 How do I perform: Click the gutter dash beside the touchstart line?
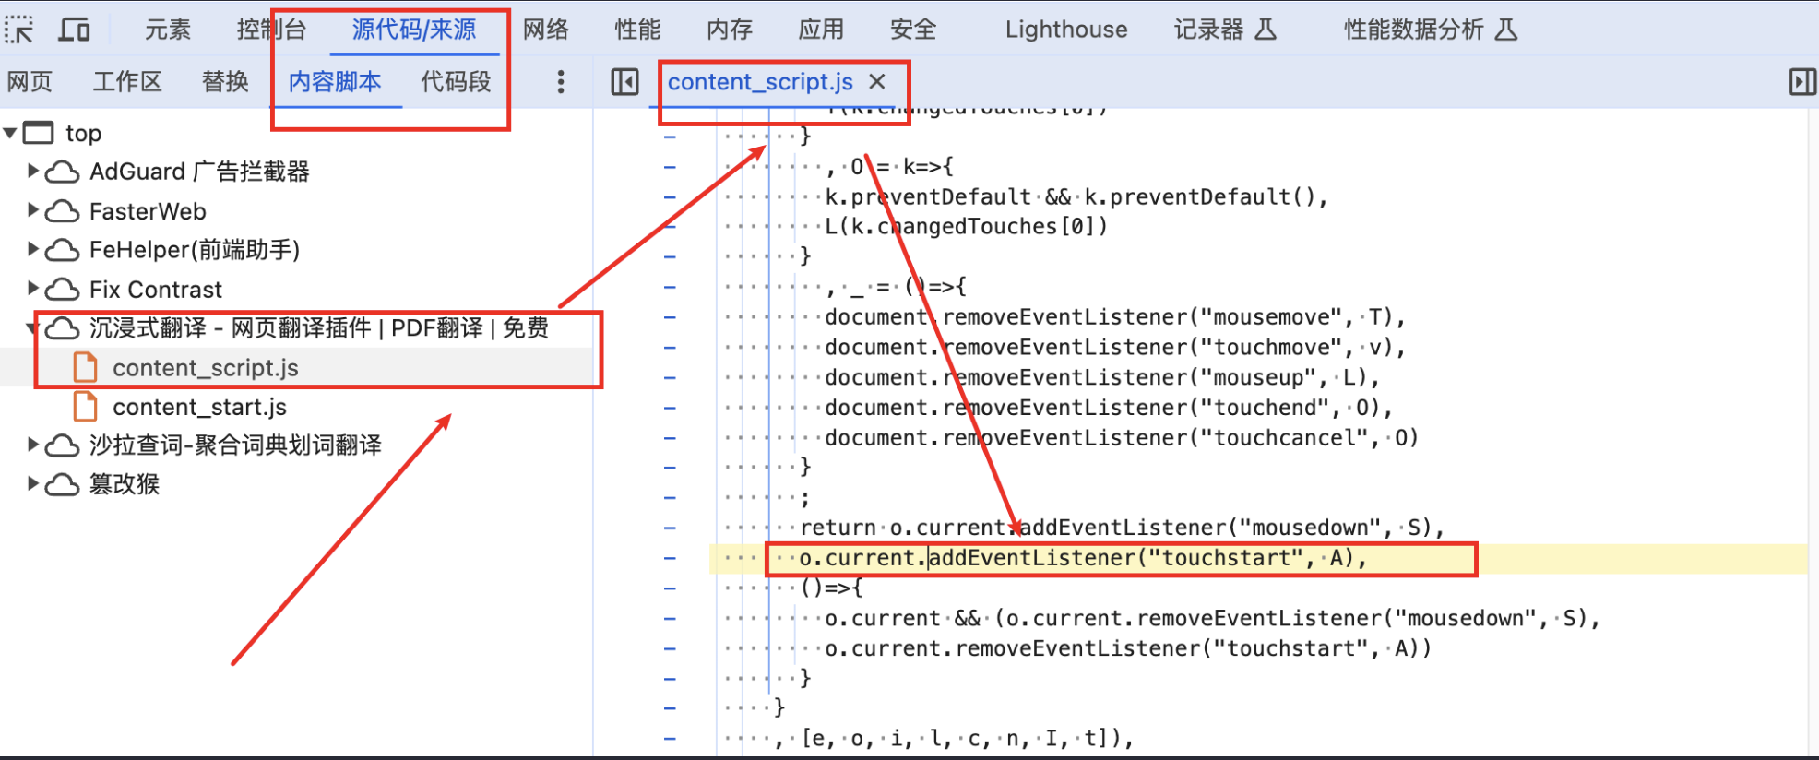tap(670, 559)
